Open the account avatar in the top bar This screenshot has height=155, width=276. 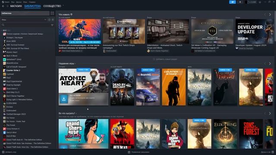pyautogui.click(x=246, y=2)
